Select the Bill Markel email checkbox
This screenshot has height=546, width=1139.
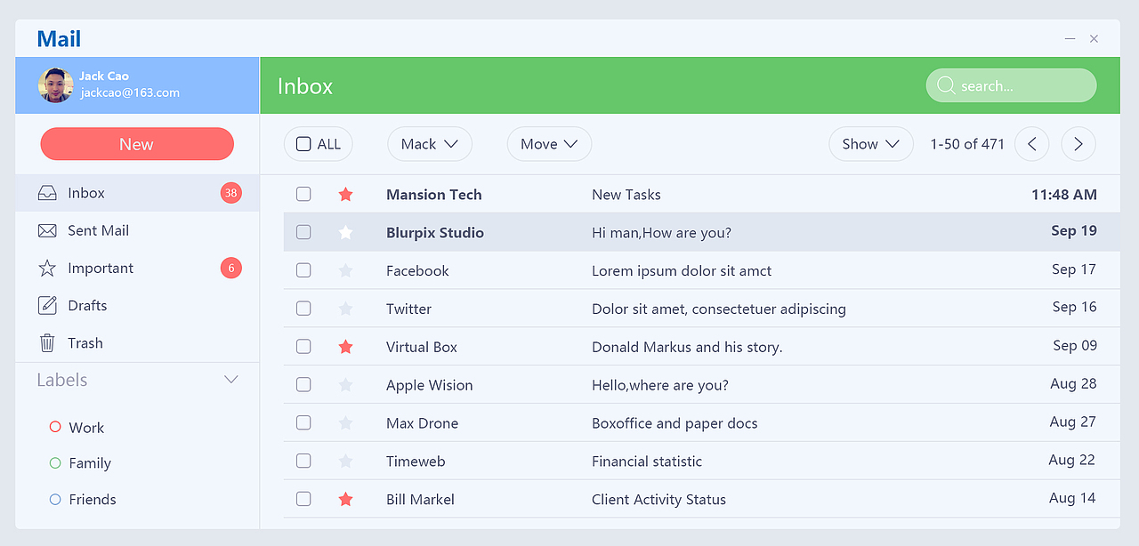pyautogui.click(x=303, y=500)
